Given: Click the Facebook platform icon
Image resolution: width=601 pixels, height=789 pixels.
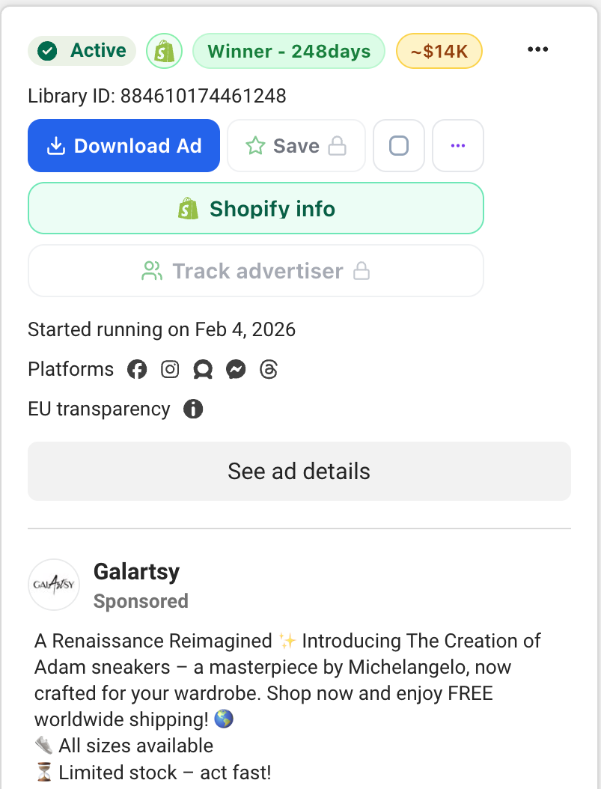Looking at the screenshot, I should [x=137, y=369].
